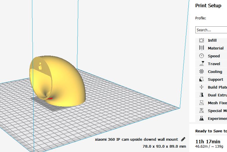Click the Travel category icon

[201, 63]
